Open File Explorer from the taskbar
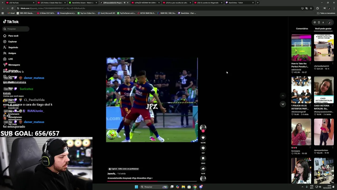Viewport: 337px width, 190px height. coord(183,187)
